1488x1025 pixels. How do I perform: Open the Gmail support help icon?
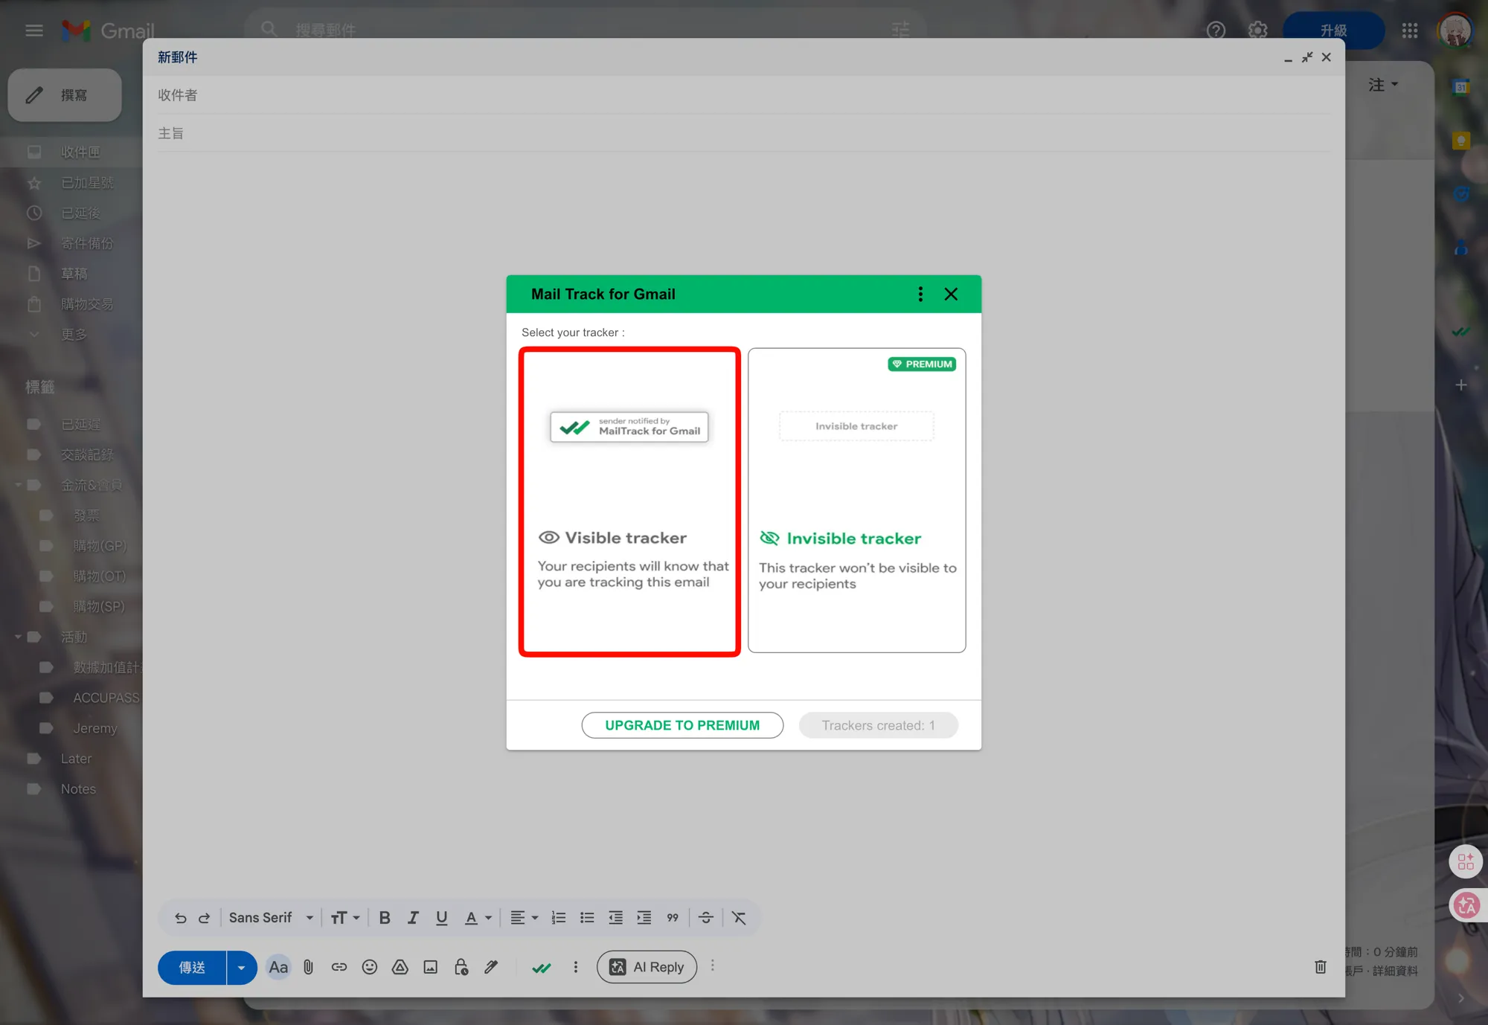[x=1216, y=30]
